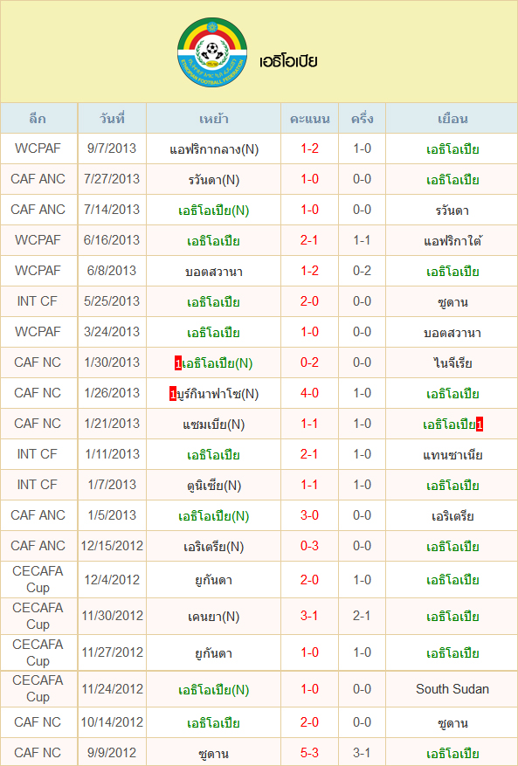Click away team เอธิโอเปีย on 1/7/2013
The height and width of the screenshot is (766, 518).
(x=452, y=487)
